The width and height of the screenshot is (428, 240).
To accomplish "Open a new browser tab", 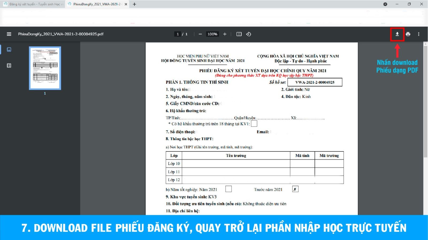I will 135,4.
